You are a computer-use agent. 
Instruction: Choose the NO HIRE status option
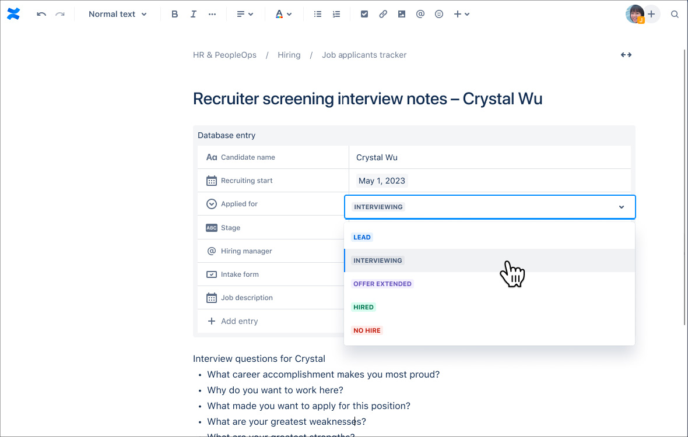(x=367, y=330)
